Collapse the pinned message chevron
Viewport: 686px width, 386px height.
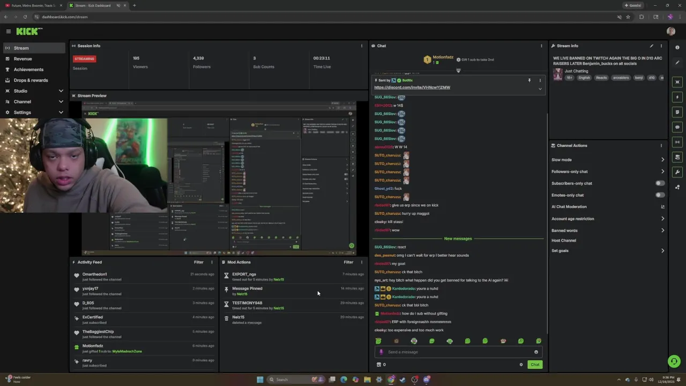540,89
